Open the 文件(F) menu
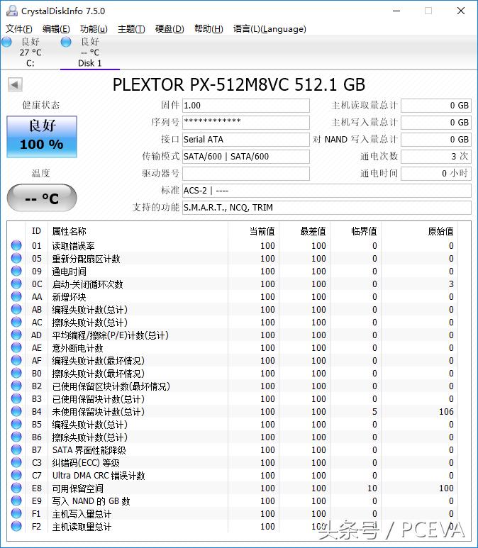This screenshot has height=548, width=478. [19, 29]
